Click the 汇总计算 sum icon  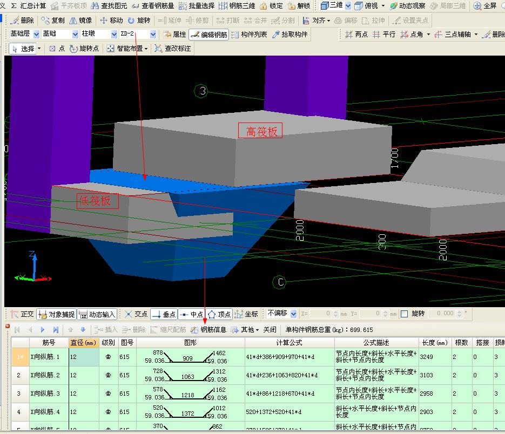[14, 6]
